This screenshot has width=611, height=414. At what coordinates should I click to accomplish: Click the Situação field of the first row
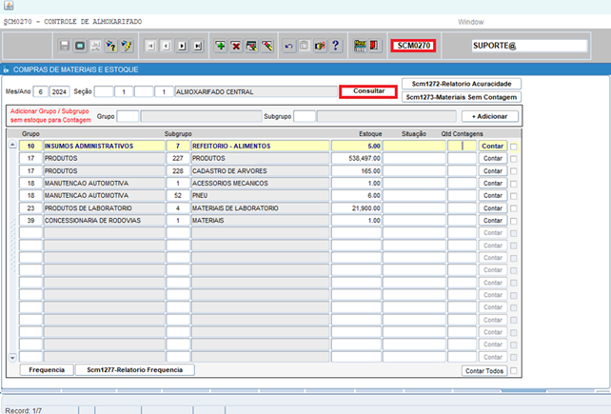[414, 147]
